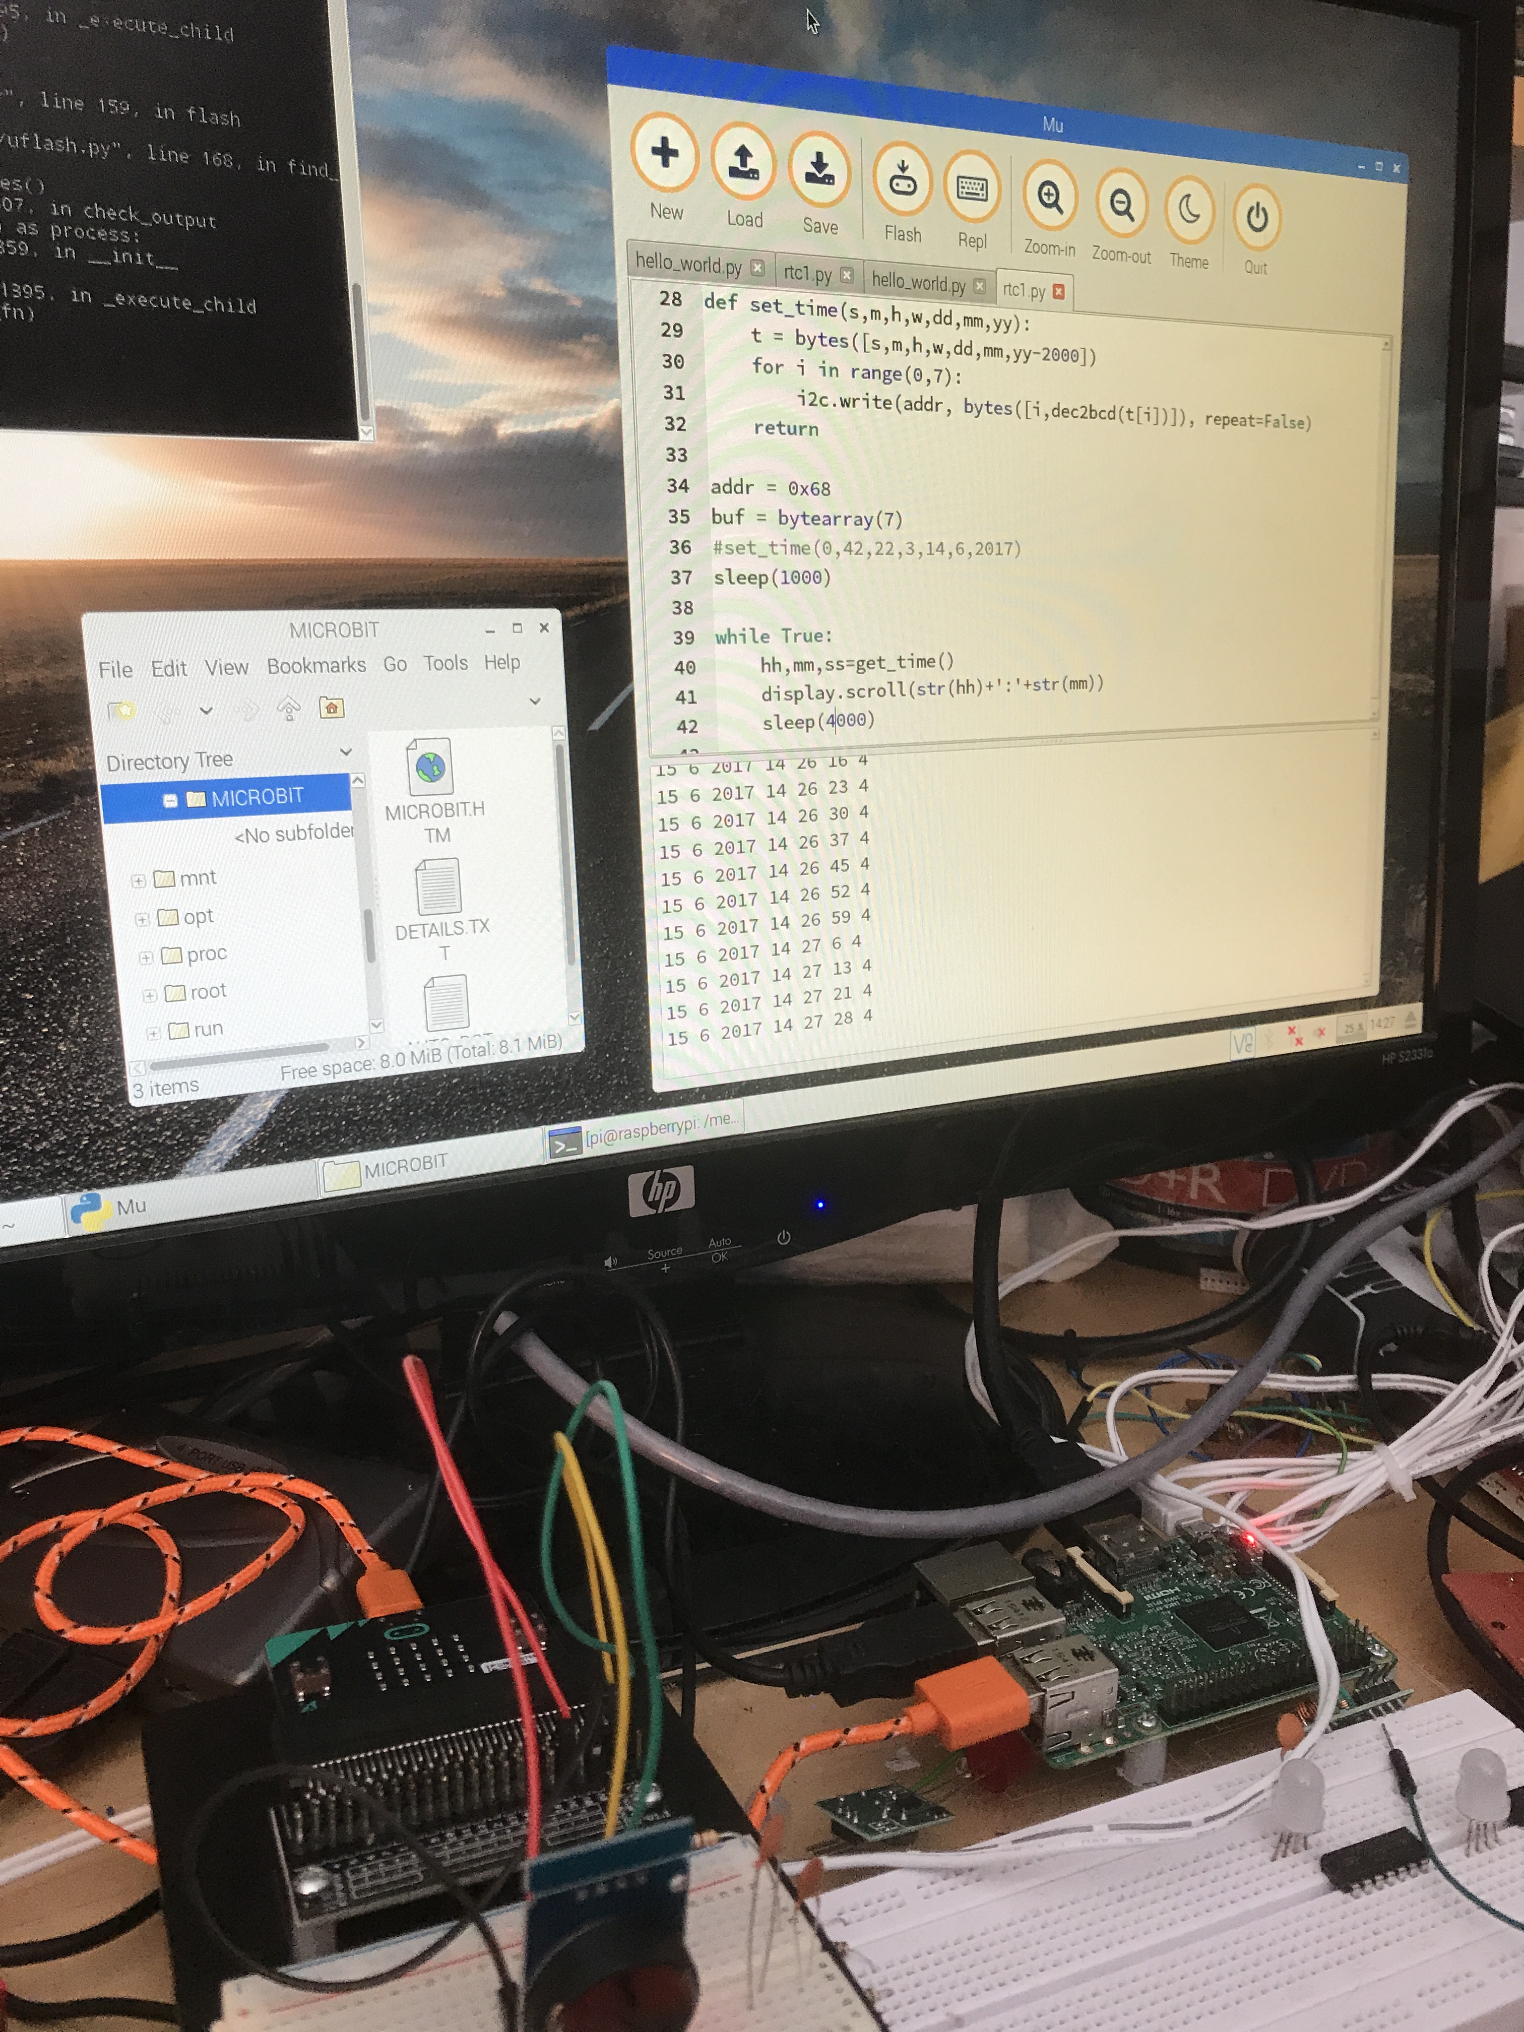
Task: Expand the proc folder
Action: click(145, 957)
